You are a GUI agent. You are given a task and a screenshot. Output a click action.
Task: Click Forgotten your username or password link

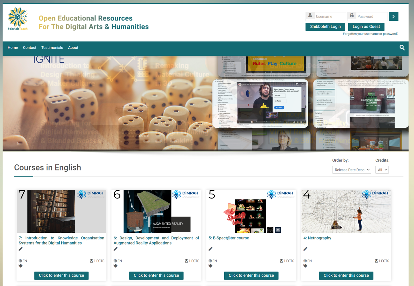coord(371,34)
